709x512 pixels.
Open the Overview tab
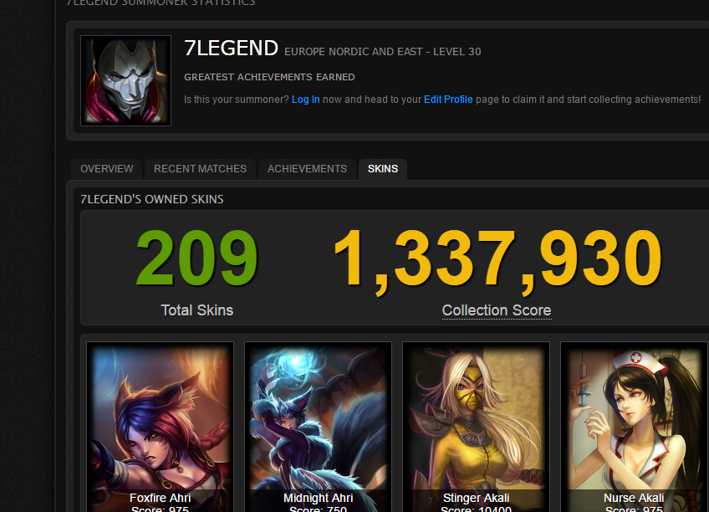[107, 169]
